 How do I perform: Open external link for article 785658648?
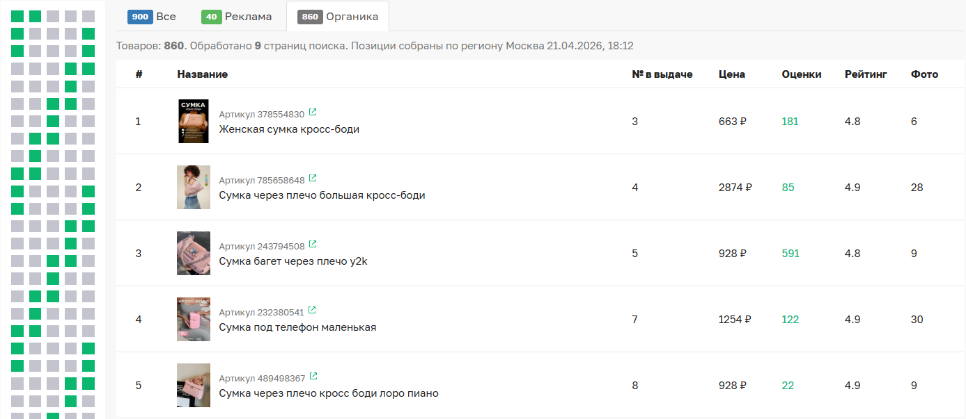pos(313,179)
